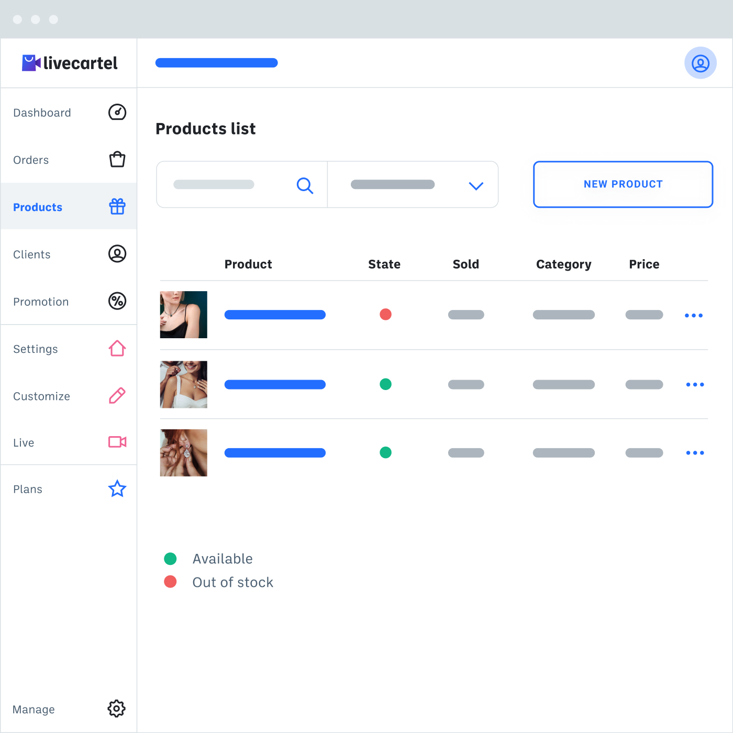The height and width of the screenshot is (733, 733).
Task: Open three-dot menu for third product
Action: [695, 453]
